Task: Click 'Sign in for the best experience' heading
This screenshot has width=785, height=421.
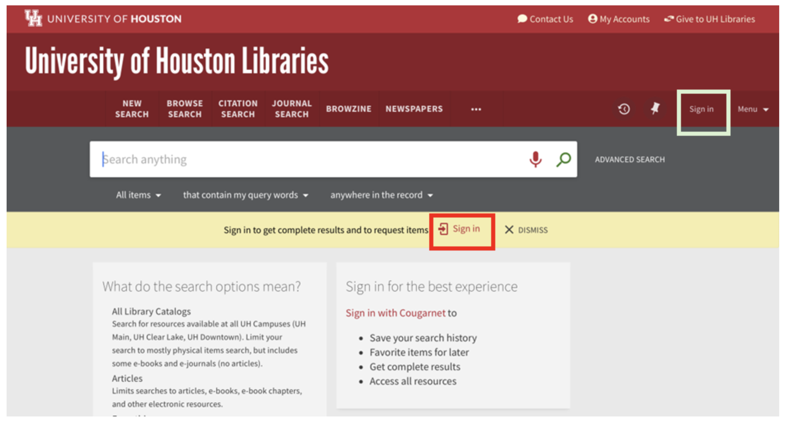Action: click(x=431, y=287)
